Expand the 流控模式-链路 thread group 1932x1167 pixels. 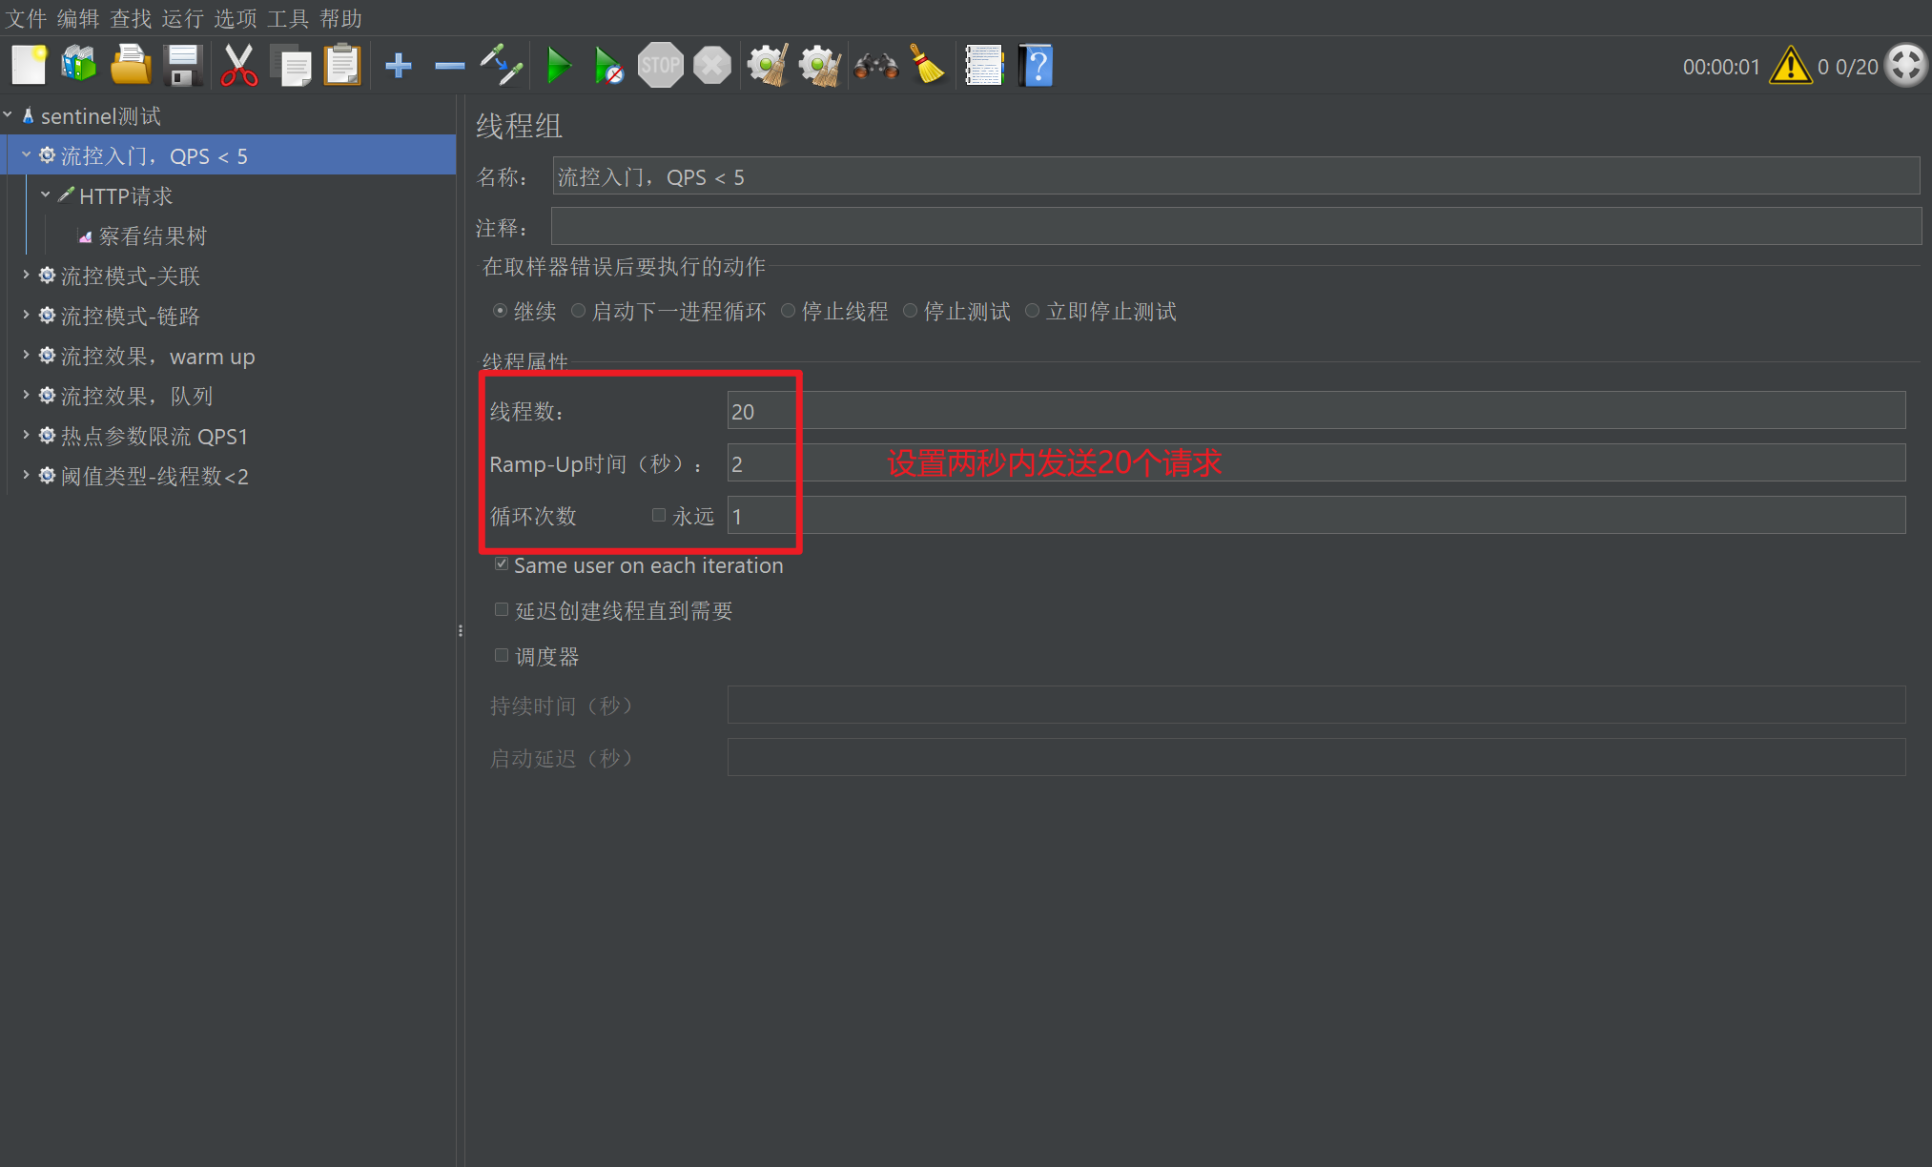27,315
